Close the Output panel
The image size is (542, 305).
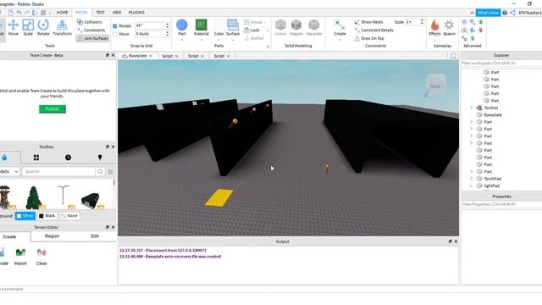pos(456,241)
